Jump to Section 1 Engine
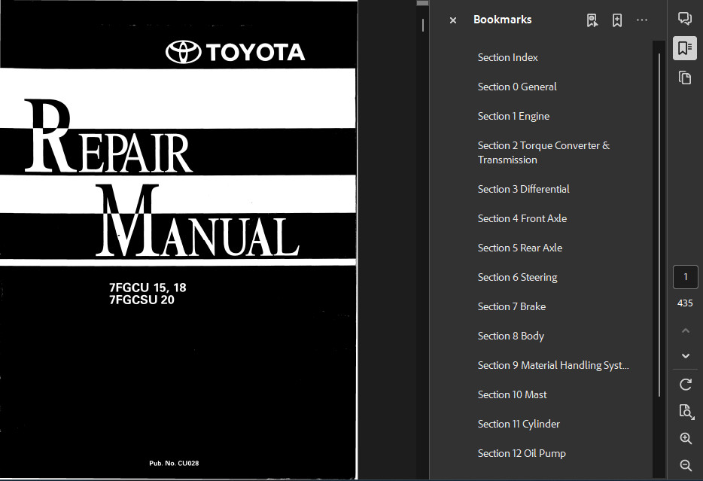This screenshot has height=481, width=703. 513,115
